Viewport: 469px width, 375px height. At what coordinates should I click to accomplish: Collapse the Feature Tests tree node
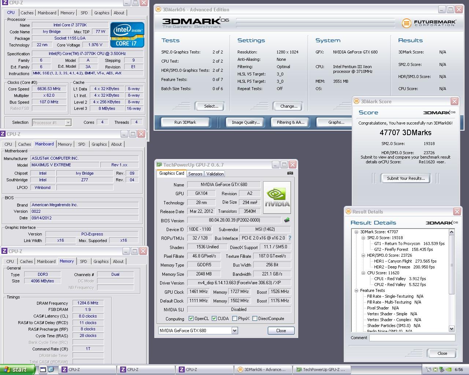point(356,290)
